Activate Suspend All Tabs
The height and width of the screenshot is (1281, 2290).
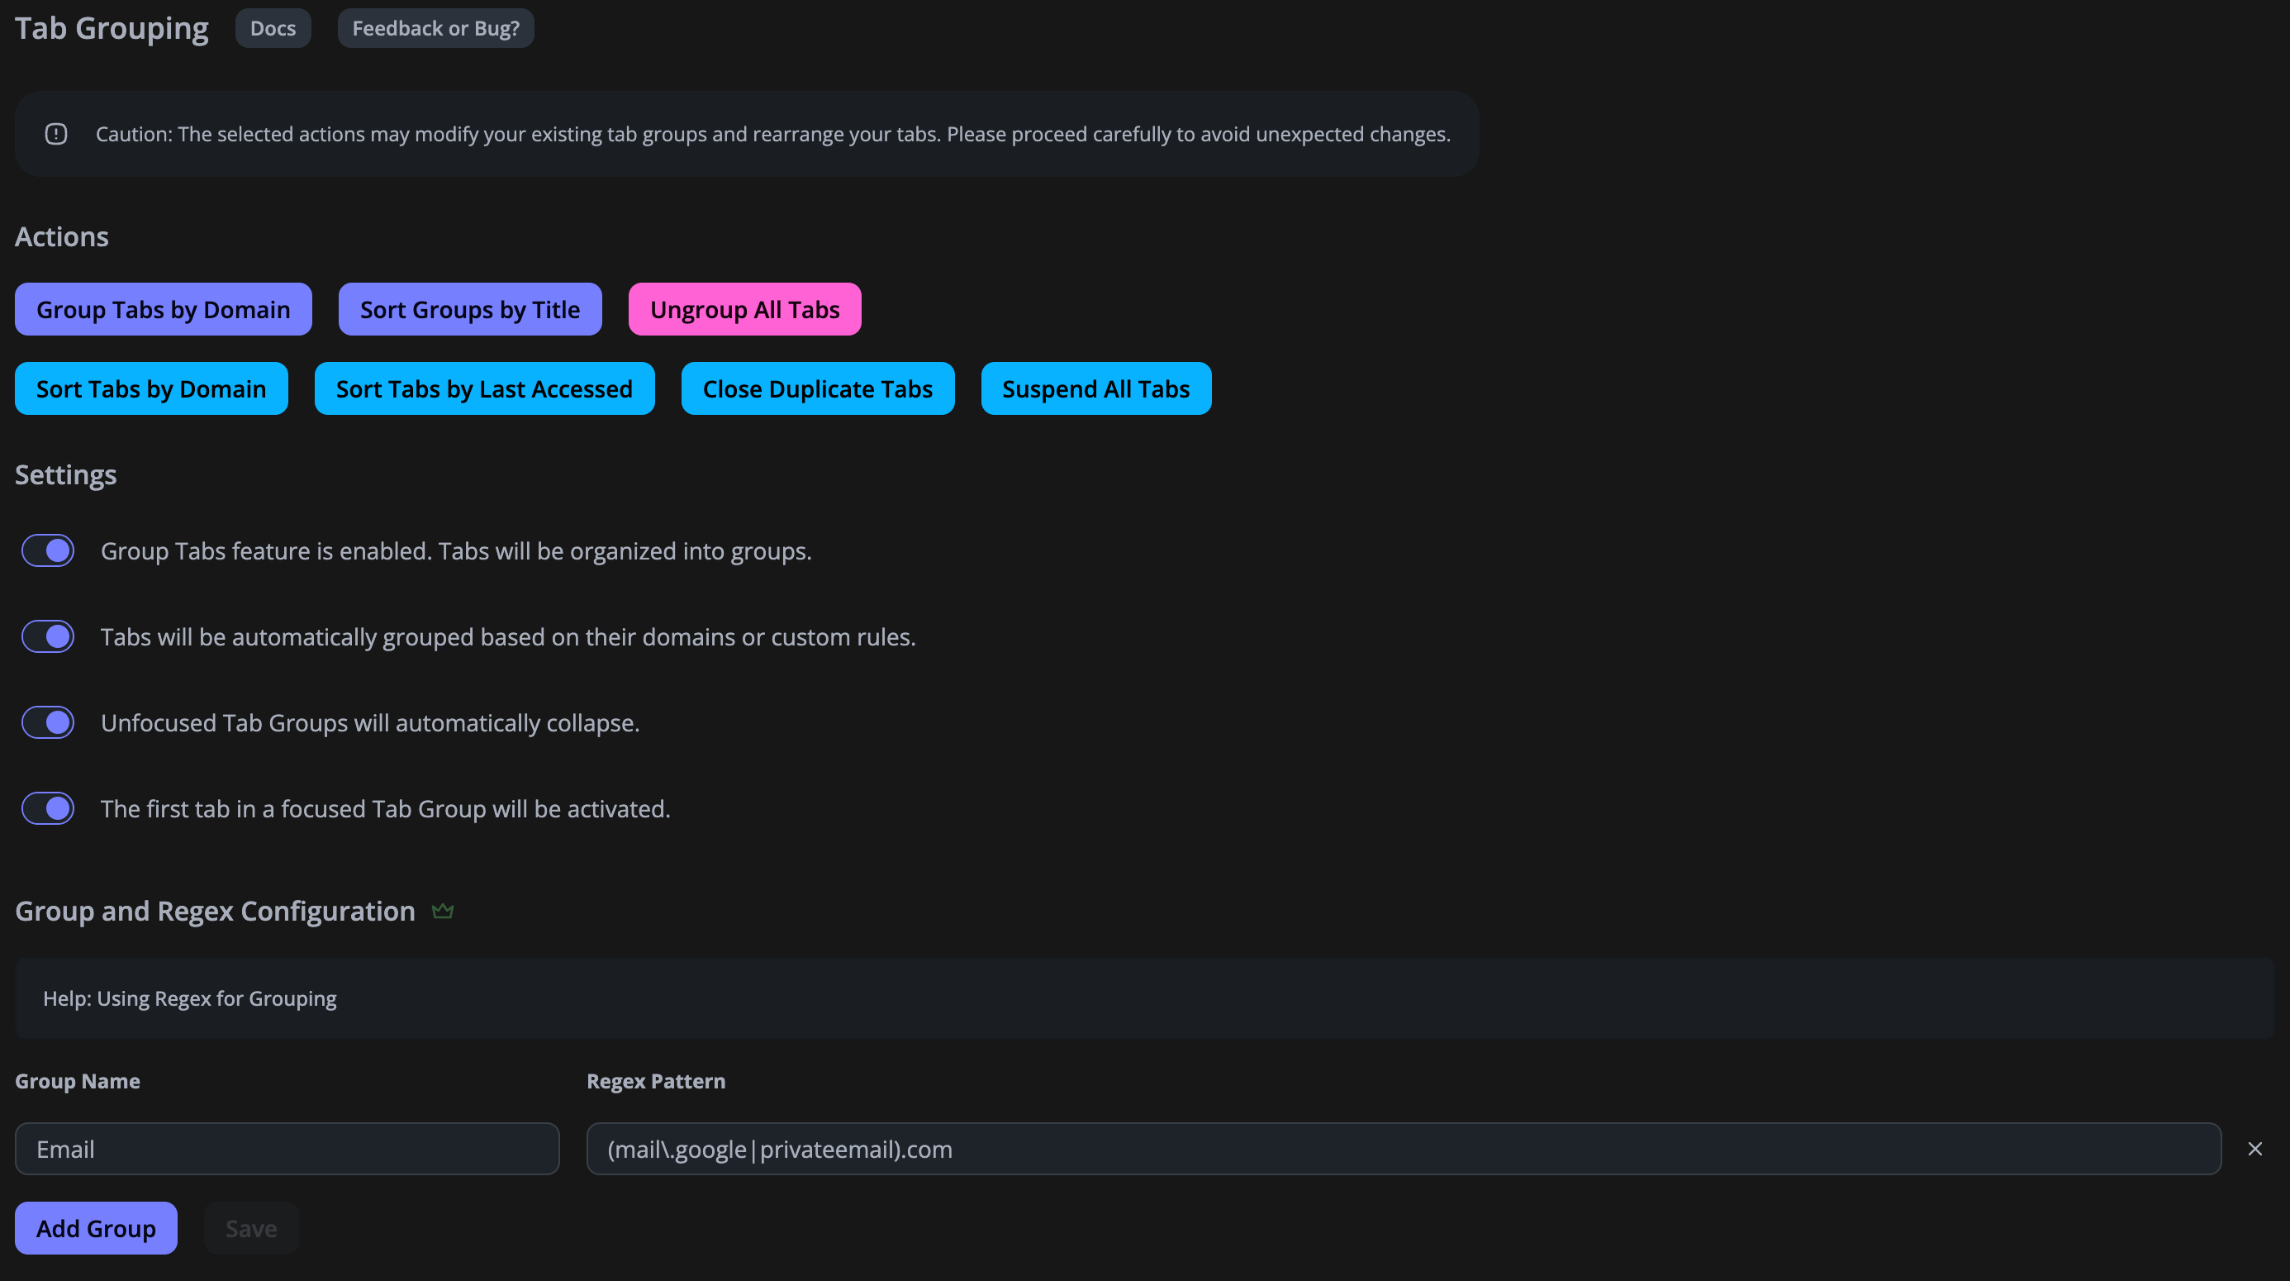point(1095,388)
